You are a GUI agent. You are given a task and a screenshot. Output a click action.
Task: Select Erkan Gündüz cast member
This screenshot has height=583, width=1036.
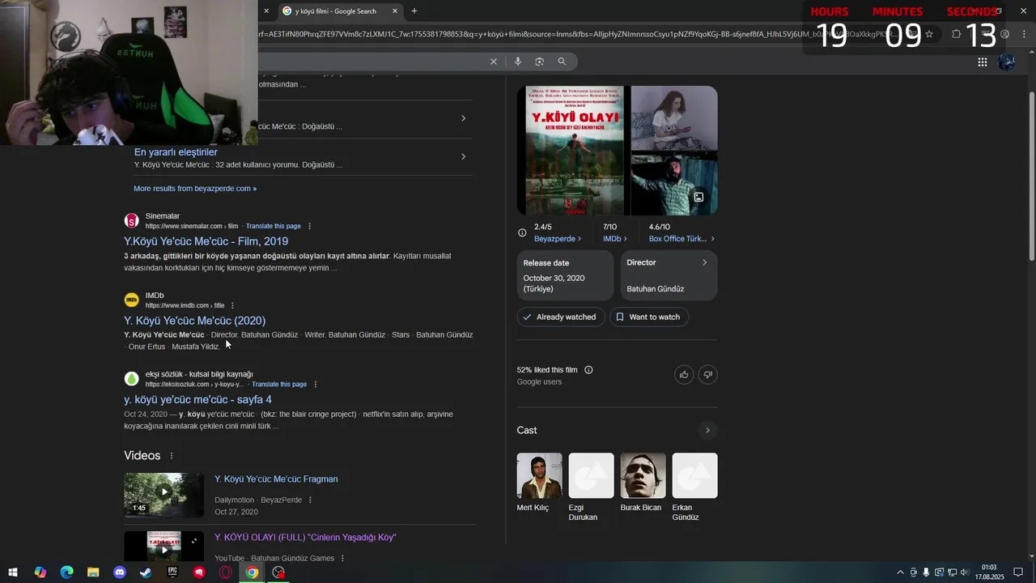tap(694, 487)
